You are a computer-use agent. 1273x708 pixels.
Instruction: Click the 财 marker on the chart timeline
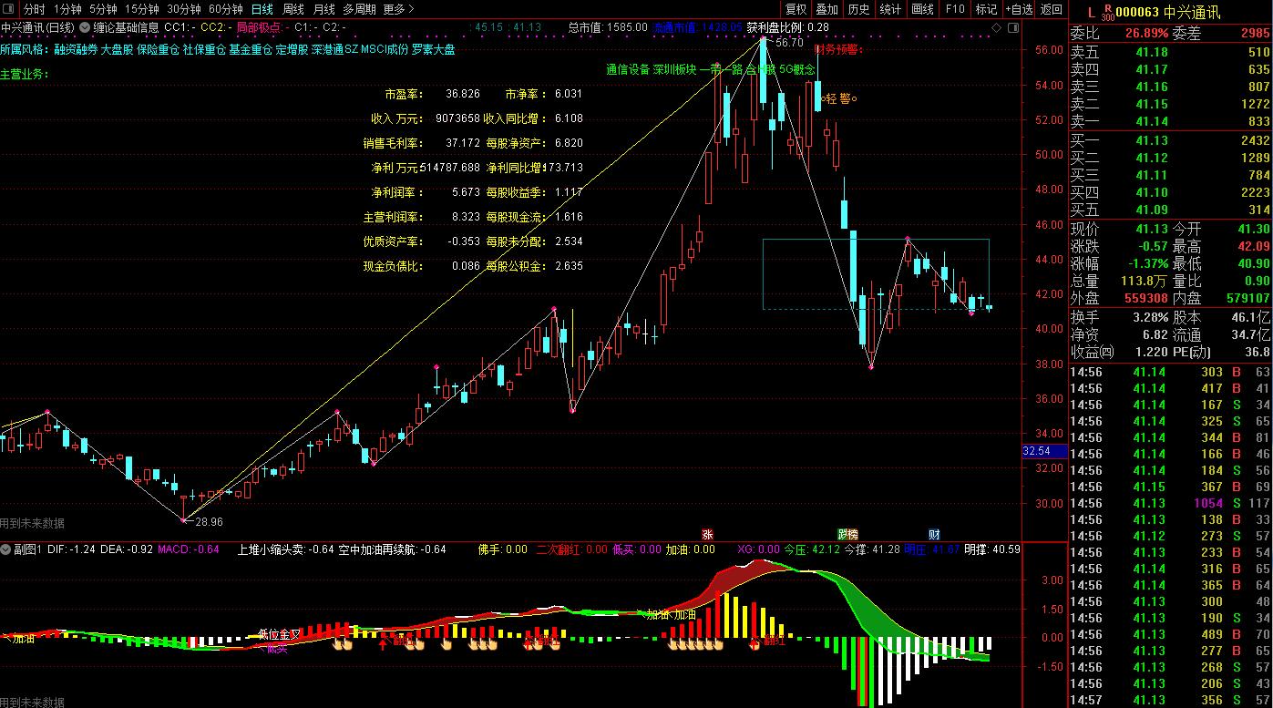tap(934, 534)
